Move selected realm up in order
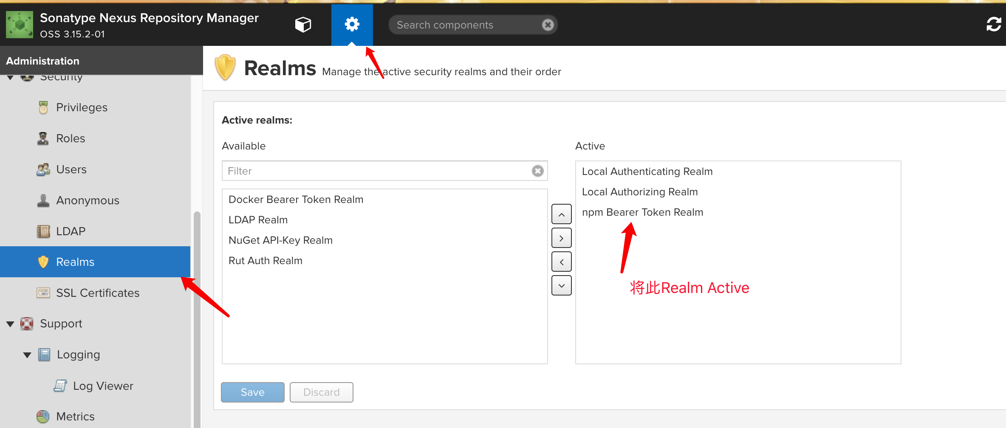1006x428 pixels. click(x=561, y=214)
